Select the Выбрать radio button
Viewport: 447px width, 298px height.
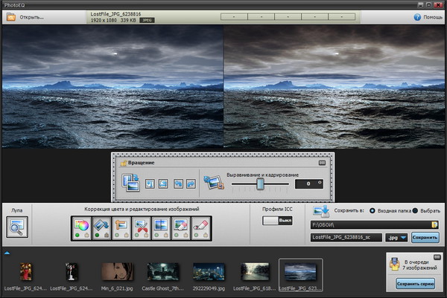pyautogui.click(x=415, y=211)
